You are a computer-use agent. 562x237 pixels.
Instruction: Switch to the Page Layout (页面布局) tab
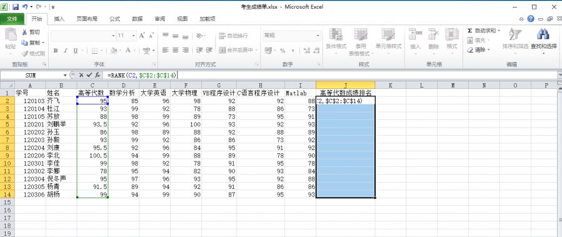point(87,19)
